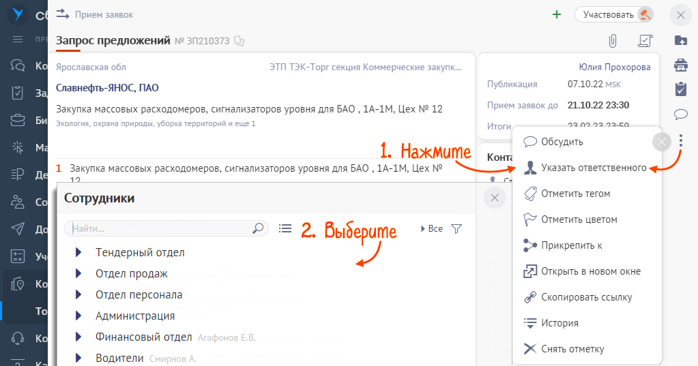Click the Прием заявок arrows icon

coord(63,14)
